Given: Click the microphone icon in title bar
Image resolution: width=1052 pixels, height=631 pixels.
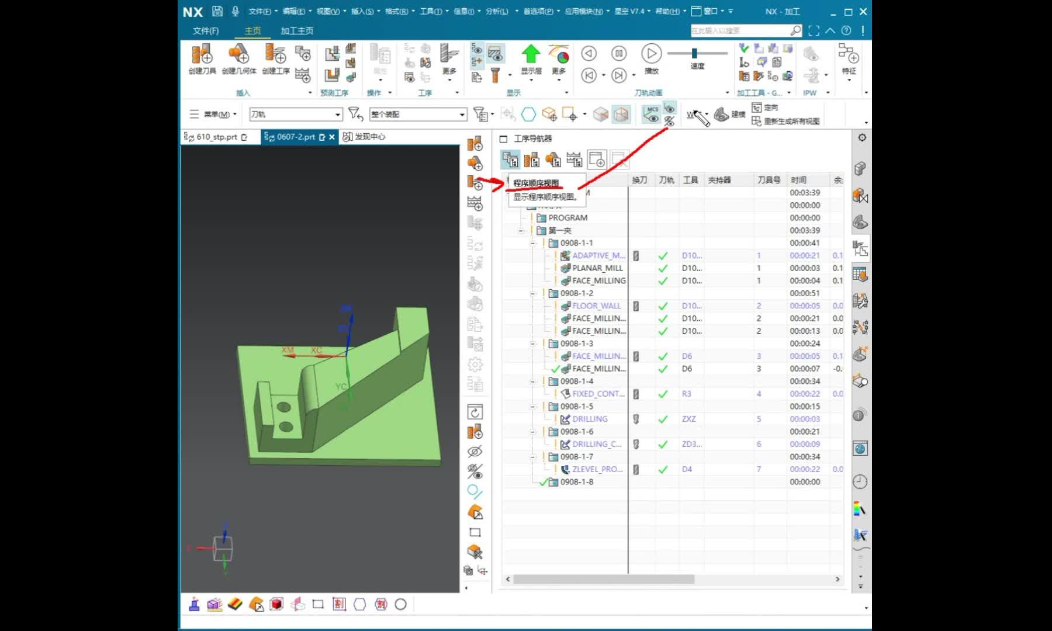Looking at the screenshot, I should coord(236,11).
